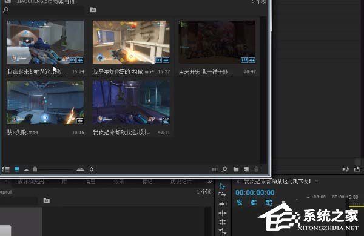Open the project panel menu icon left of tabs
Viewport: 364px width, 236px height.
(x=6, y=182)
